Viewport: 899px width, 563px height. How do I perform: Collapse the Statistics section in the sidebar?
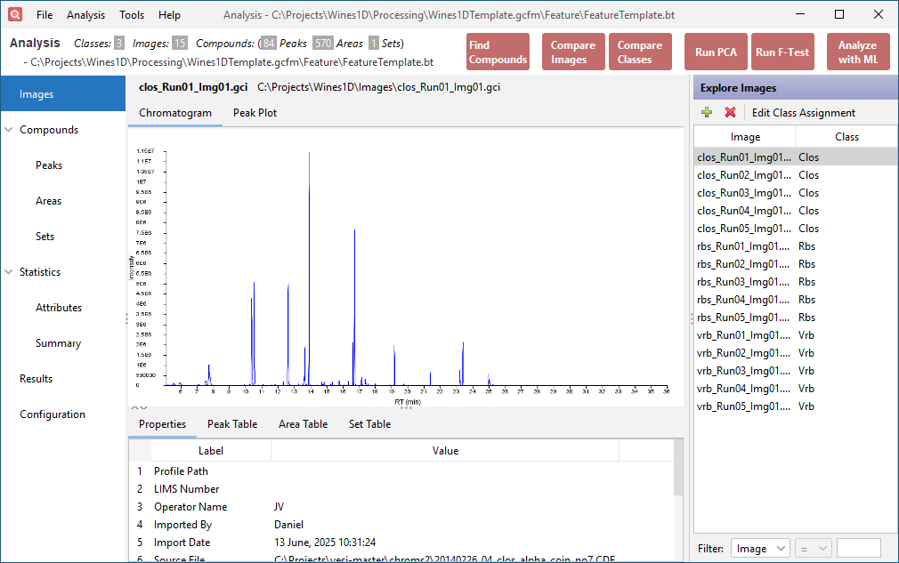9,271
